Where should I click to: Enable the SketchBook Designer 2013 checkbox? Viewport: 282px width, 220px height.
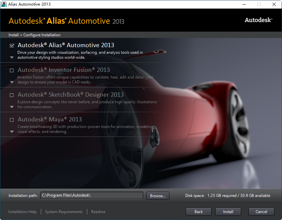tap(12, 95)
